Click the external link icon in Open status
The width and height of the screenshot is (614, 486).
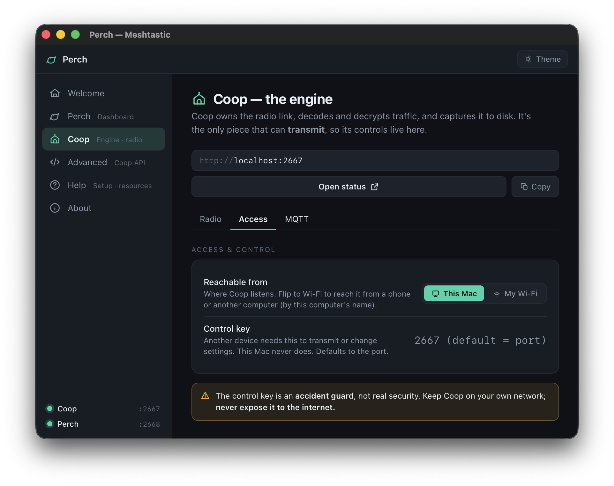pos(375,187)
